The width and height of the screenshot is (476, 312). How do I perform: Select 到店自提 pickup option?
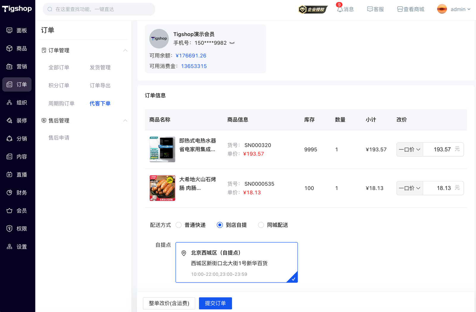pyautogui.click(x=220, y=225)
